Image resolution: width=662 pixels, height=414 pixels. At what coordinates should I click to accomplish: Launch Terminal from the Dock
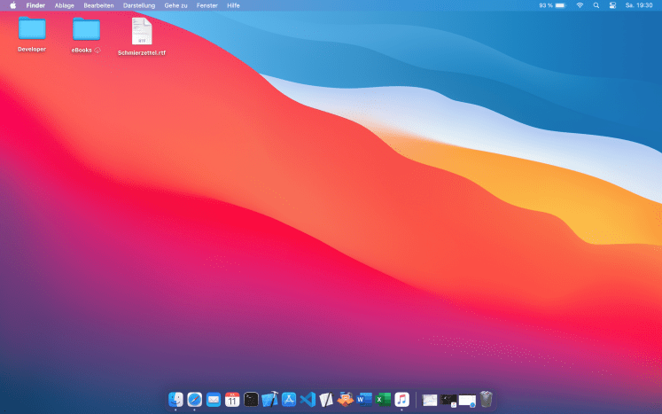pyautogui.click(x=252, y=400)
